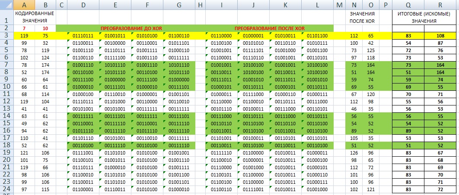This screenshot has height=195, width=459.
Task: Click yellow cell D3 containing 01110111
Action: coord(83,35)
